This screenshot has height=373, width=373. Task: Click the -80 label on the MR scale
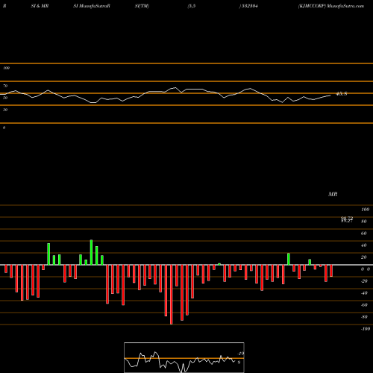coord(364,317)
